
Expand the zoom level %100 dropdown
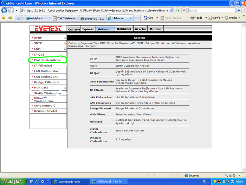[x=240, y=175]
